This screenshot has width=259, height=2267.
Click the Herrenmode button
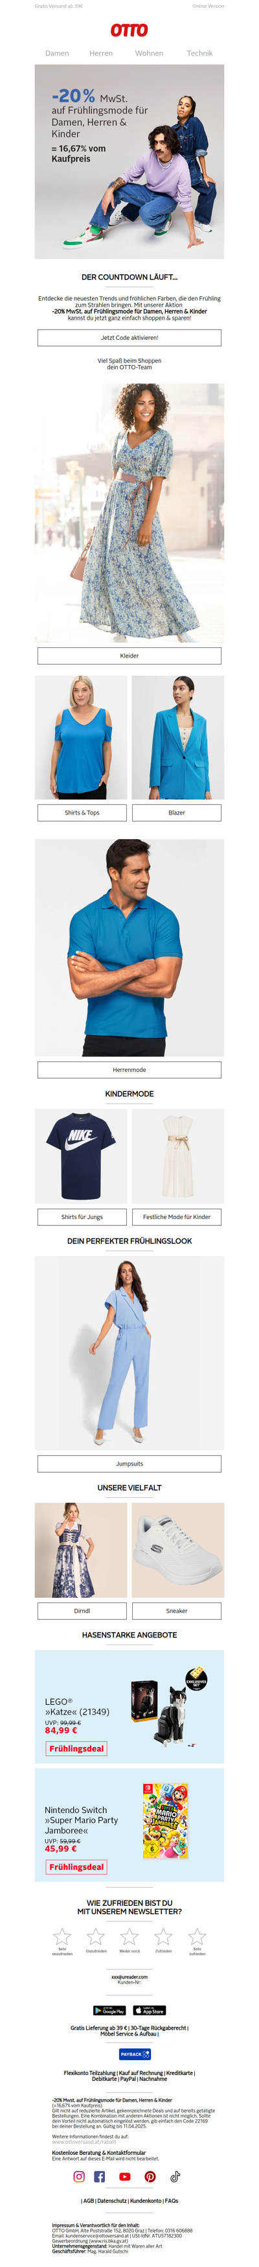129,1069
